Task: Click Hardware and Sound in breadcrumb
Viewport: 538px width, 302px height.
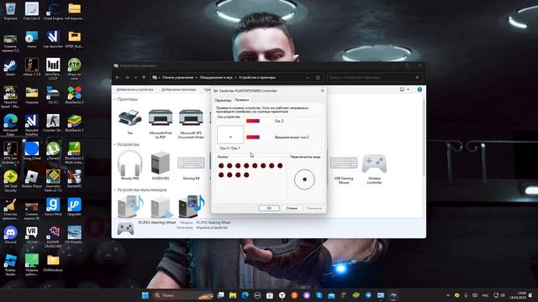Action: point(216,78)
